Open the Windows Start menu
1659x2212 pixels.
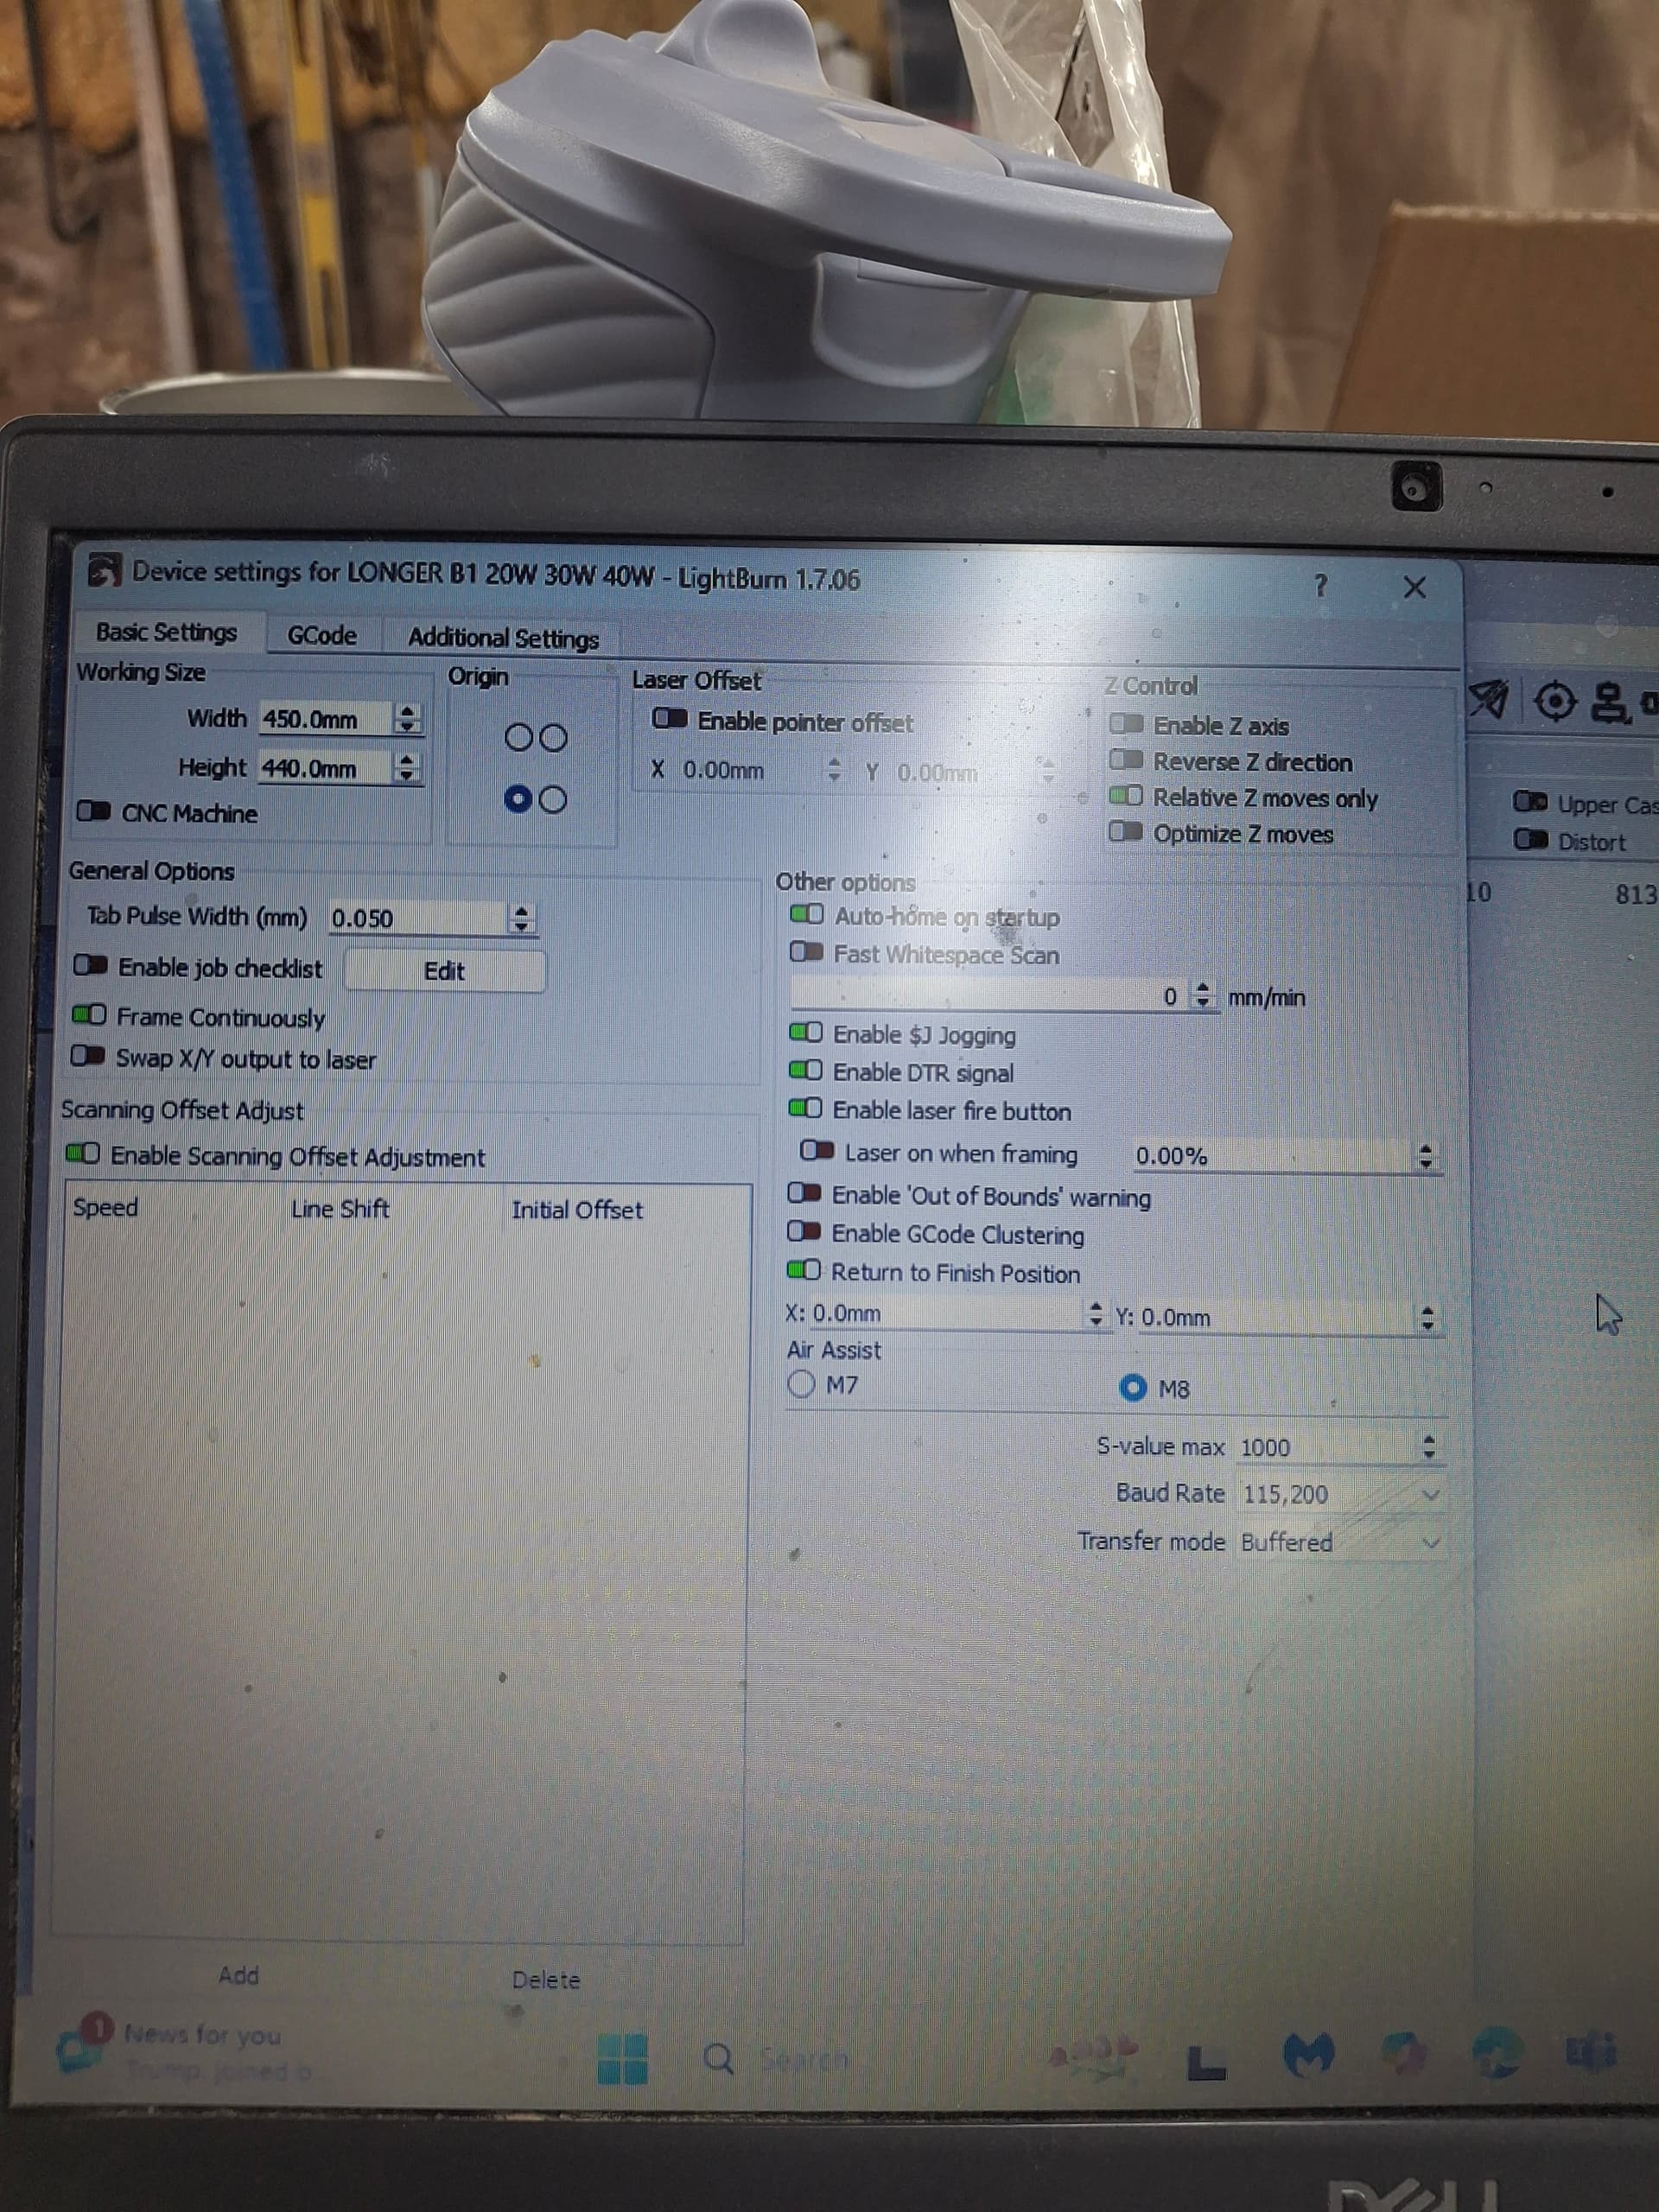(622, 2059)
